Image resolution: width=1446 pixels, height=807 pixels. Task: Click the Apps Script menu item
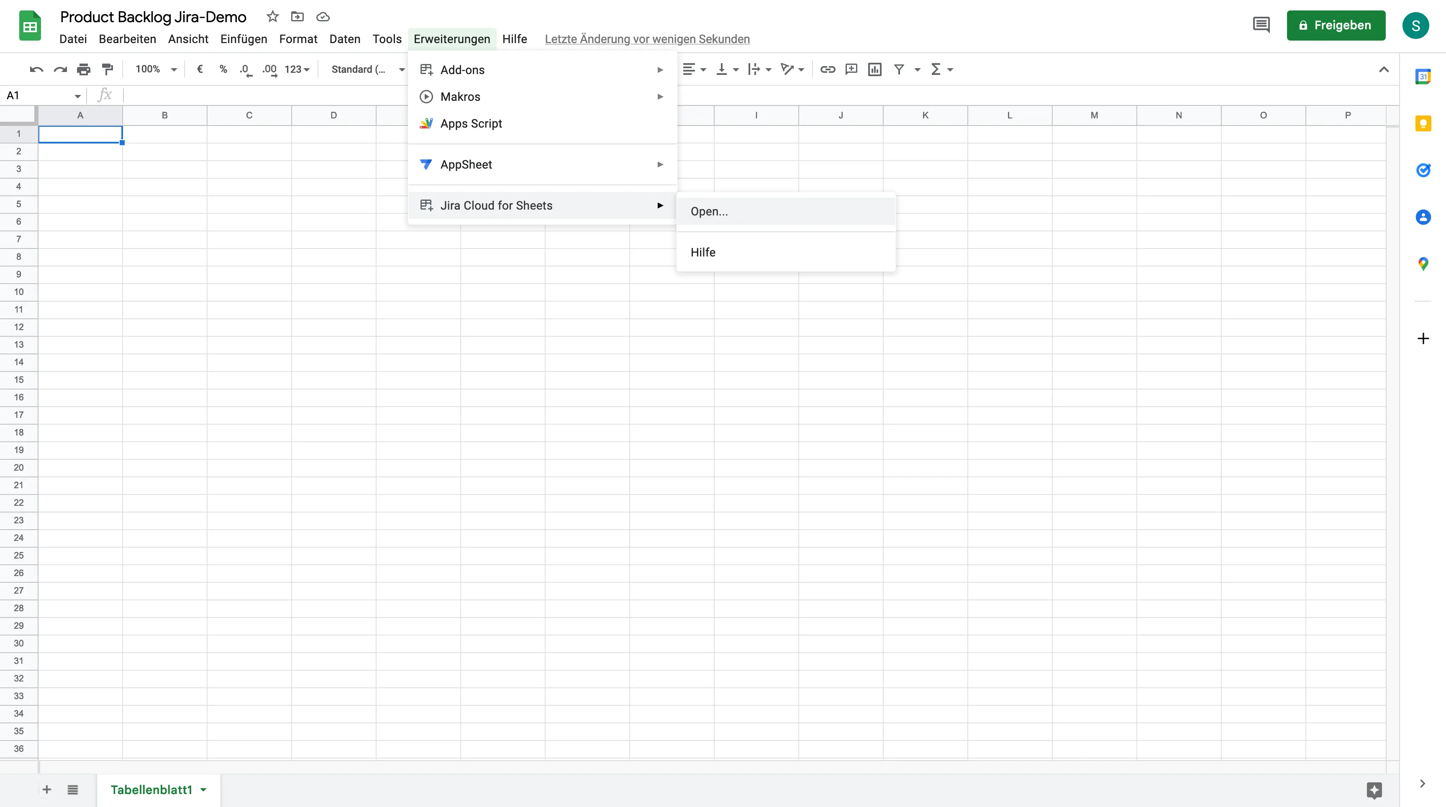(472, 123)
